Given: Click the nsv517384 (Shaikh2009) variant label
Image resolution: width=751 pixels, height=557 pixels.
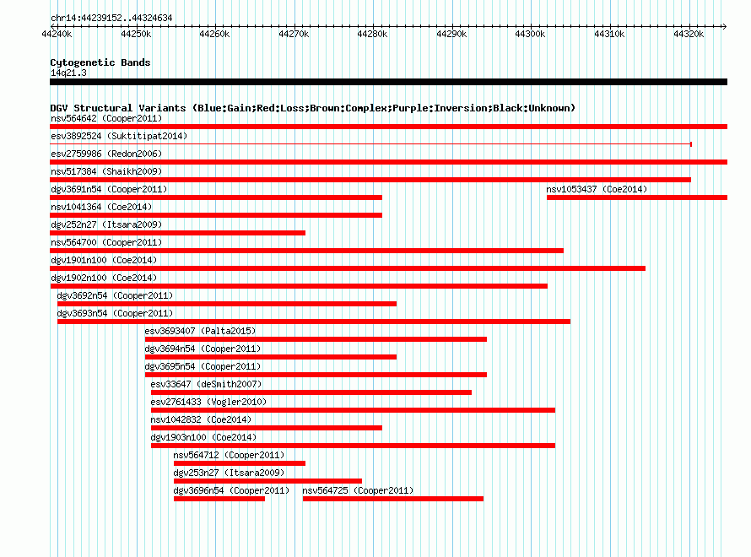Looking at the screenshot, I should click(x=106, y=171).
